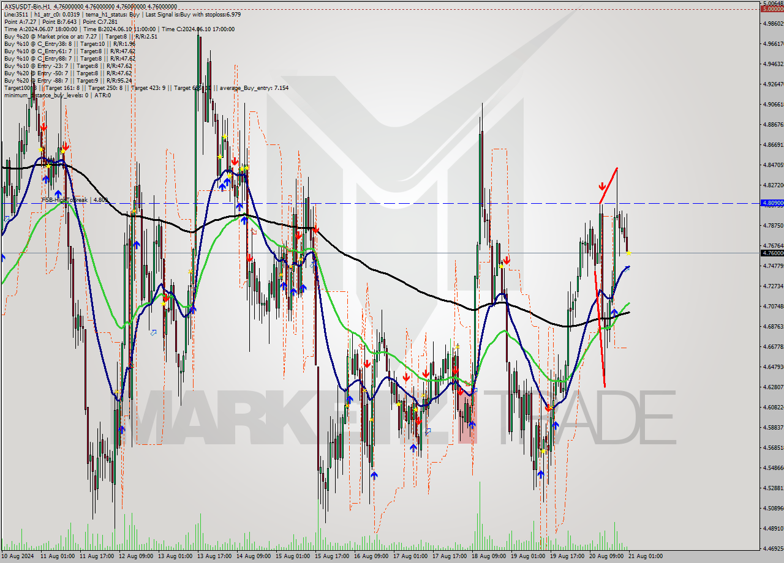This screenshot has width=784, height=563.
Task: Click the 4.72734 price axis label
Action: [x=772, y=286]
